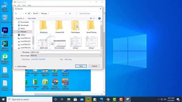This screenshot has width=182, height=102.
Task: Open the Windows Start menu
Action: coord(3,99)
